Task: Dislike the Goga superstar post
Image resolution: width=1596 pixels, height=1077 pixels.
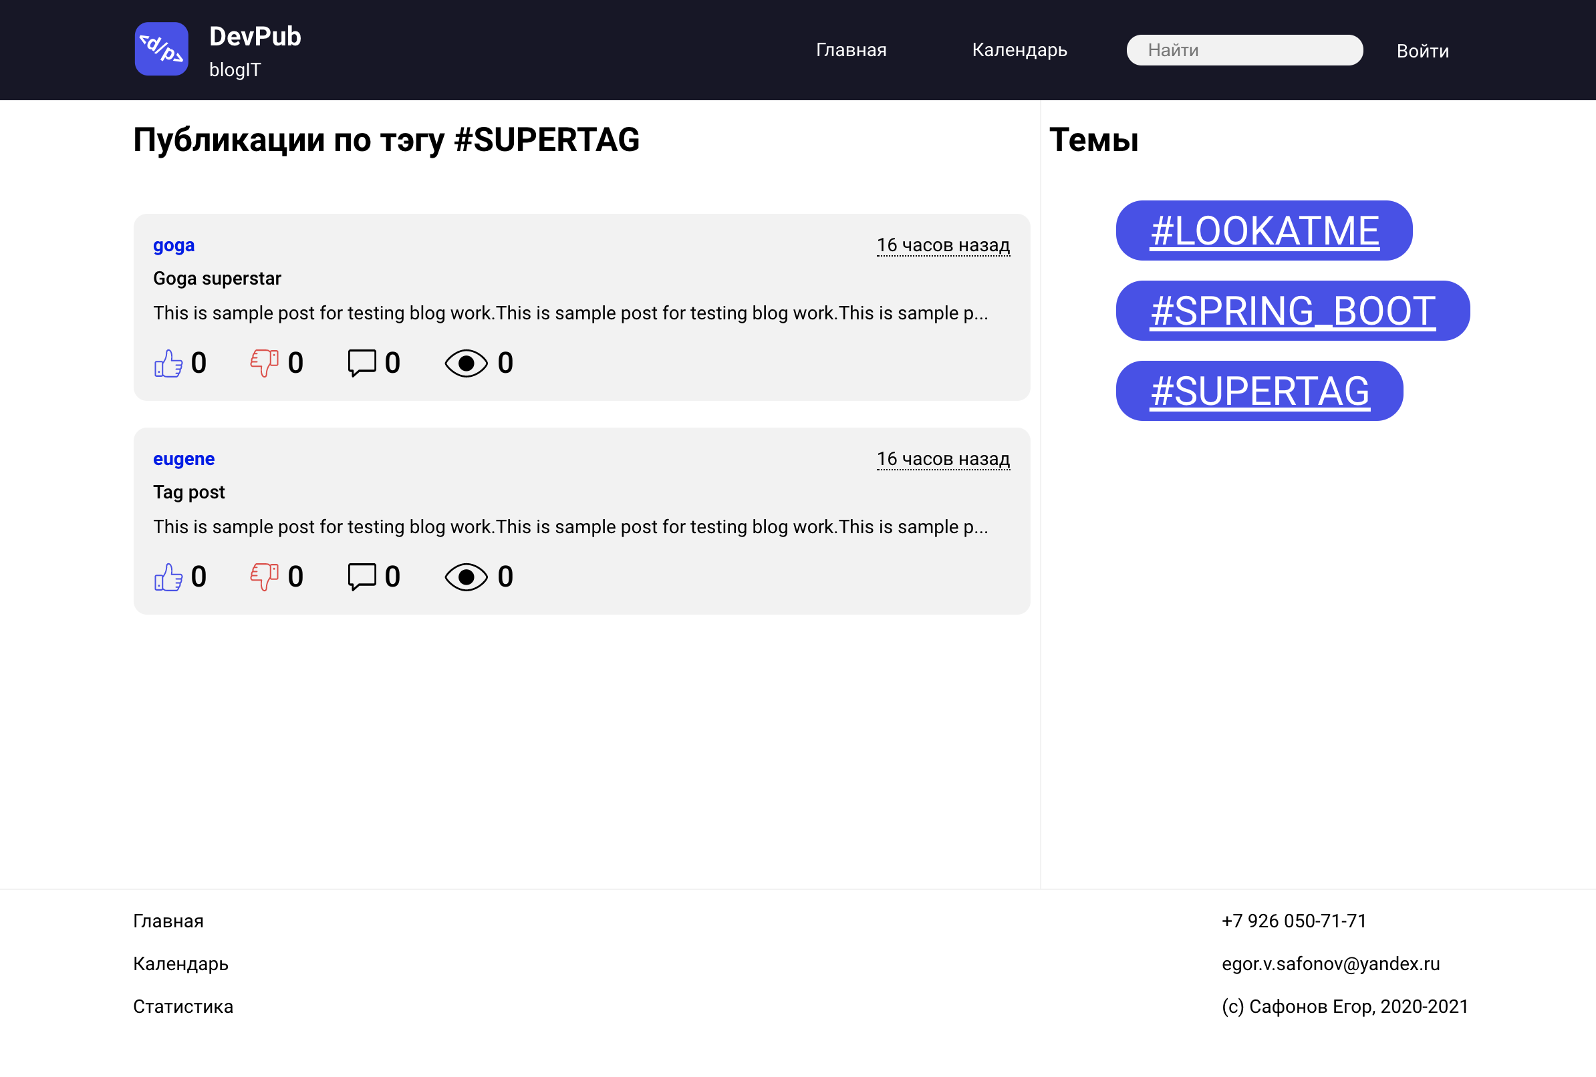Action: point(265,363)
